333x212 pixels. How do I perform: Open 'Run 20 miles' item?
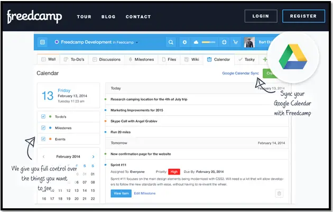click(x=121, y=132)
